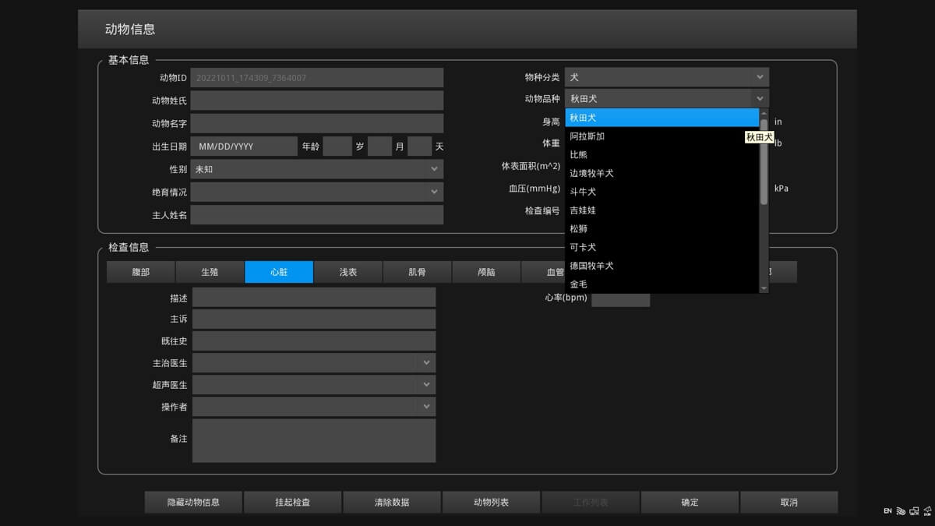Click the rightmost status tray icon
Screen dimensions: 935x526
(x=927, y=511)
